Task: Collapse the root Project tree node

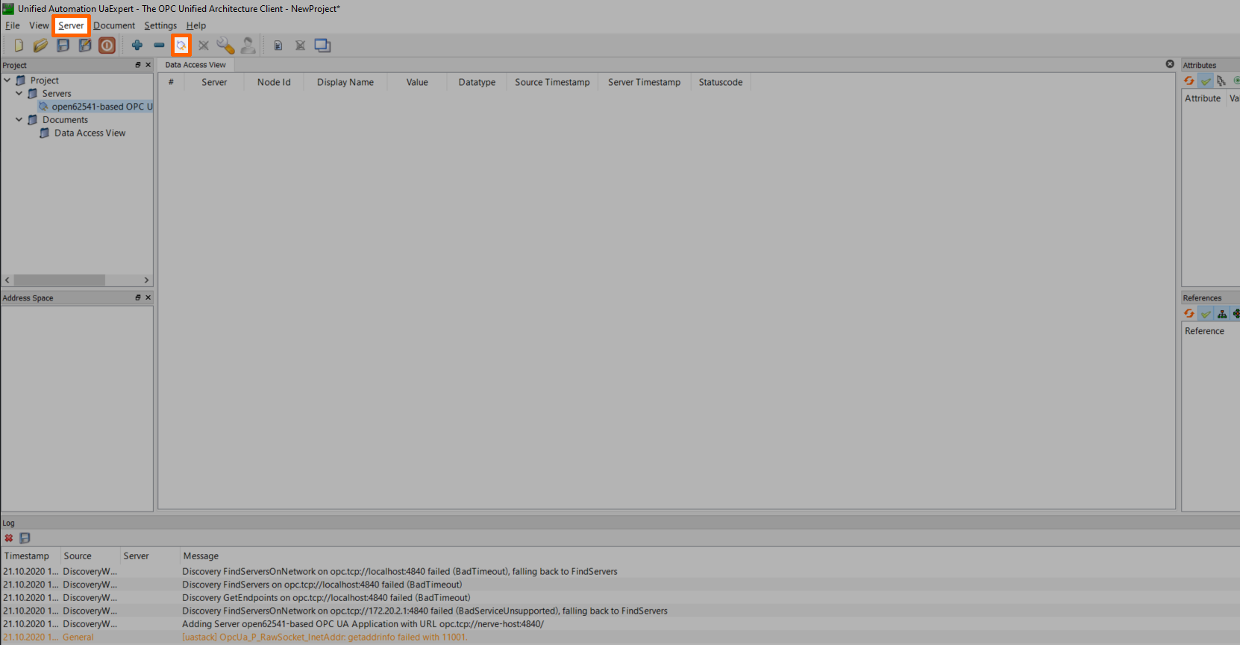Action: [x=7, y=80]
